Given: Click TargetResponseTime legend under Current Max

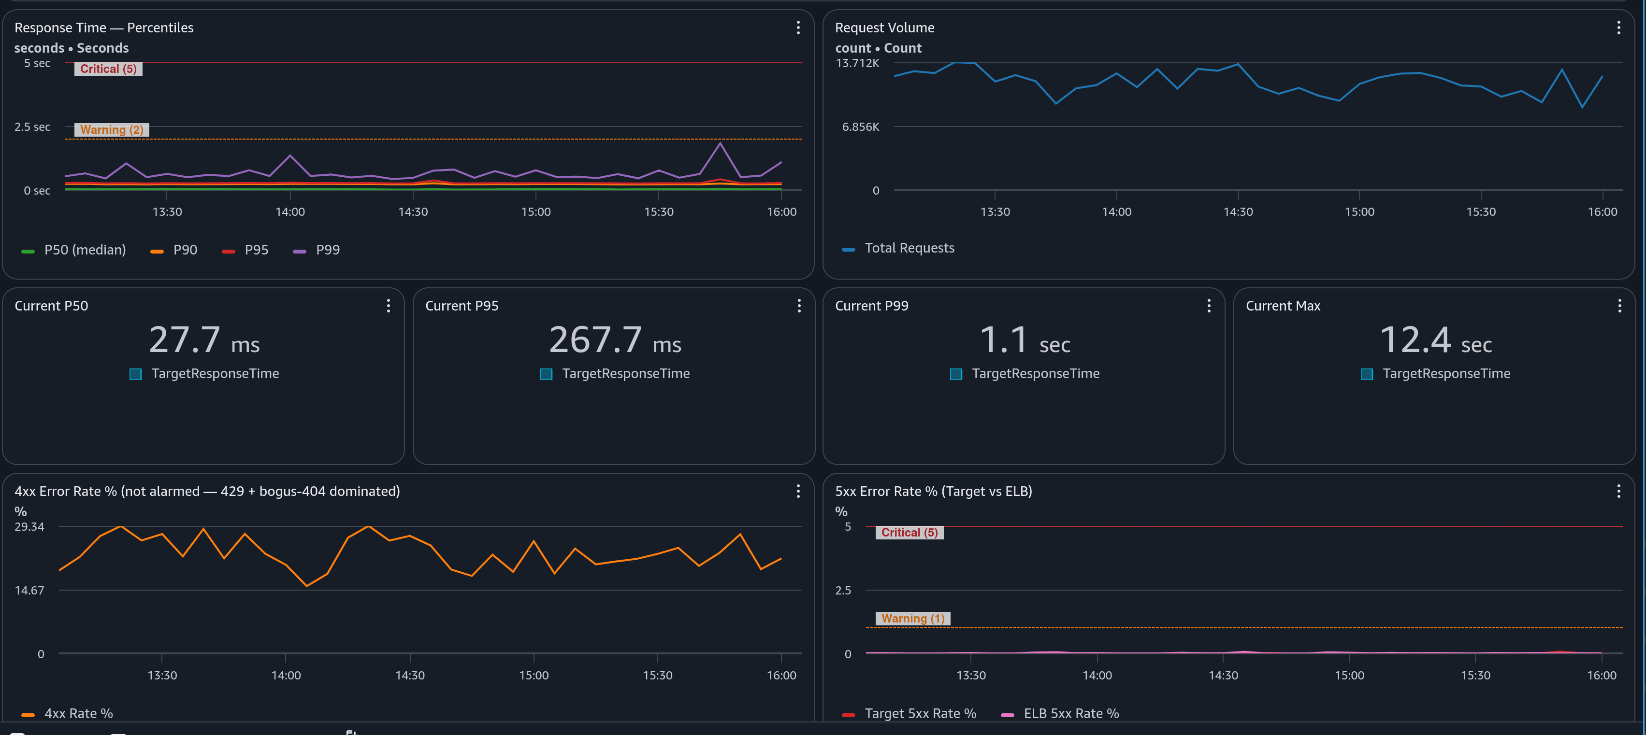Looking at the screenshot, I should [x=1436, y=374].
